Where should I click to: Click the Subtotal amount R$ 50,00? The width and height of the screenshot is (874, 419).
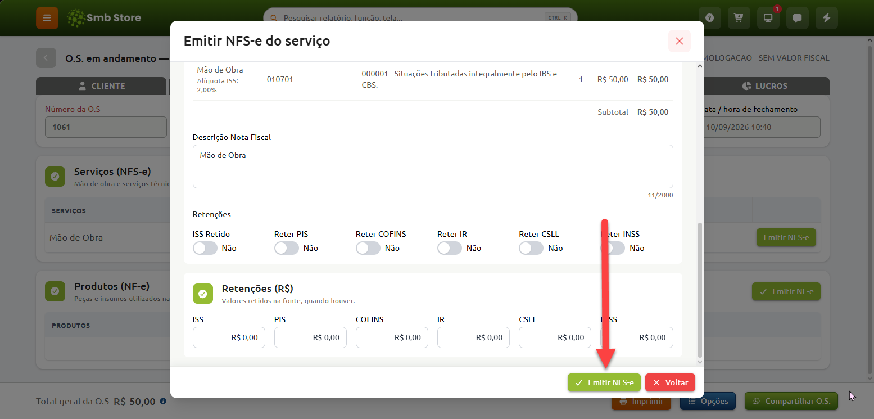pos(653,112)
